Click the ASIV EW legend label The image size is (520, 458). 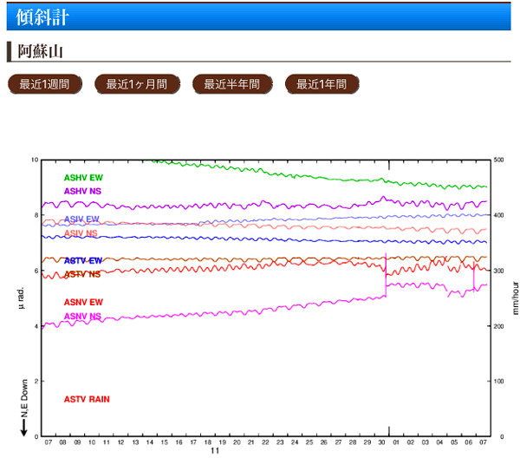(82, 219)
